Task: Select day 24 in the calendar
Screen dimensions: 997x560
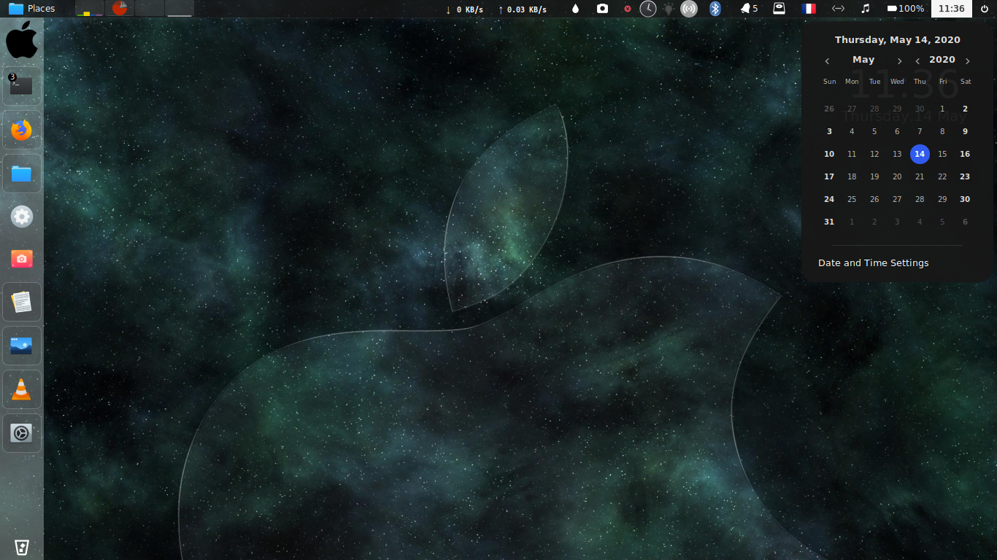Action: (x=829, y=199)
